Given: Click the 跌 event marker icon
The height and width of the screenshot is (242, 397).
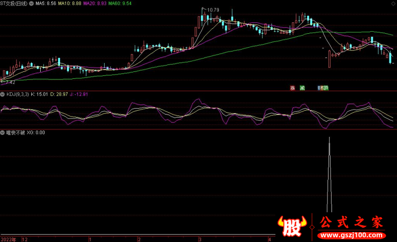Looking at the screenshot, I should click(x=326, y=88).
